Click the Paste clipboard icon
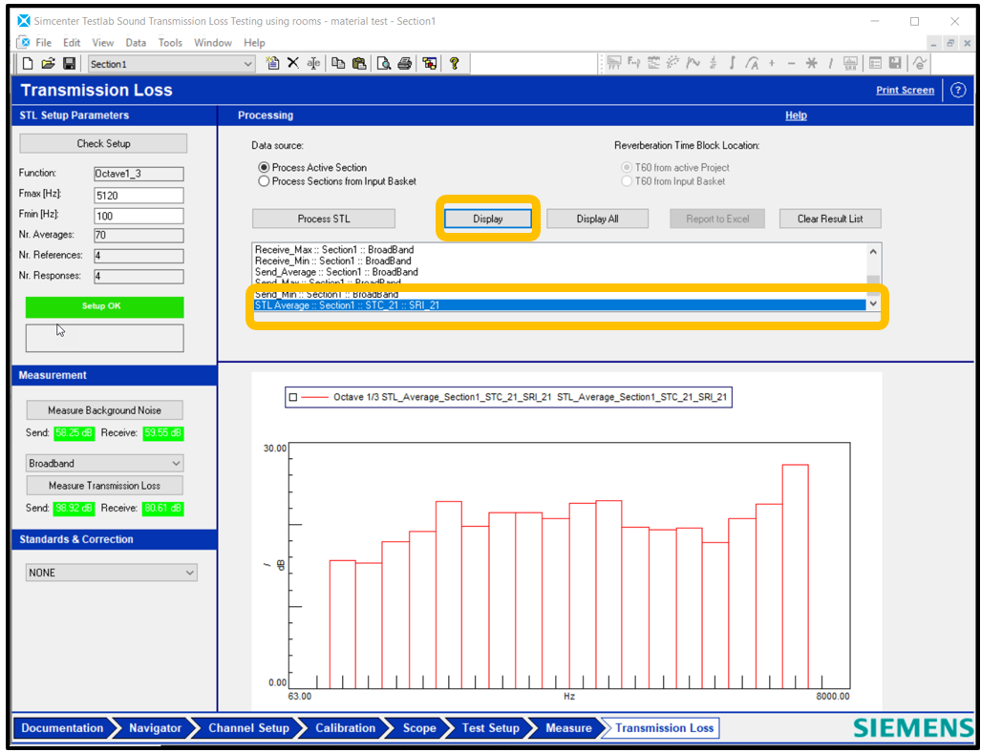Screen dimensions: 981x753 coord(359,63)
